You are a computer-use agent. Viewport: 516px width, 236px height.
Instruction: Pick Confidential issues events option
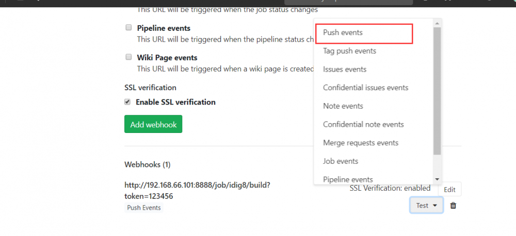[365, 88]
